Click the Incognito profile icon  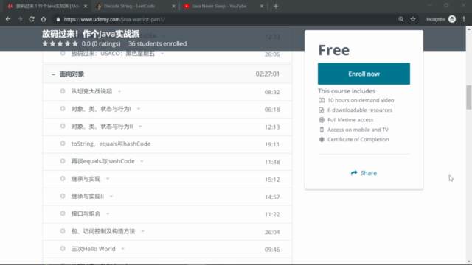452,19
